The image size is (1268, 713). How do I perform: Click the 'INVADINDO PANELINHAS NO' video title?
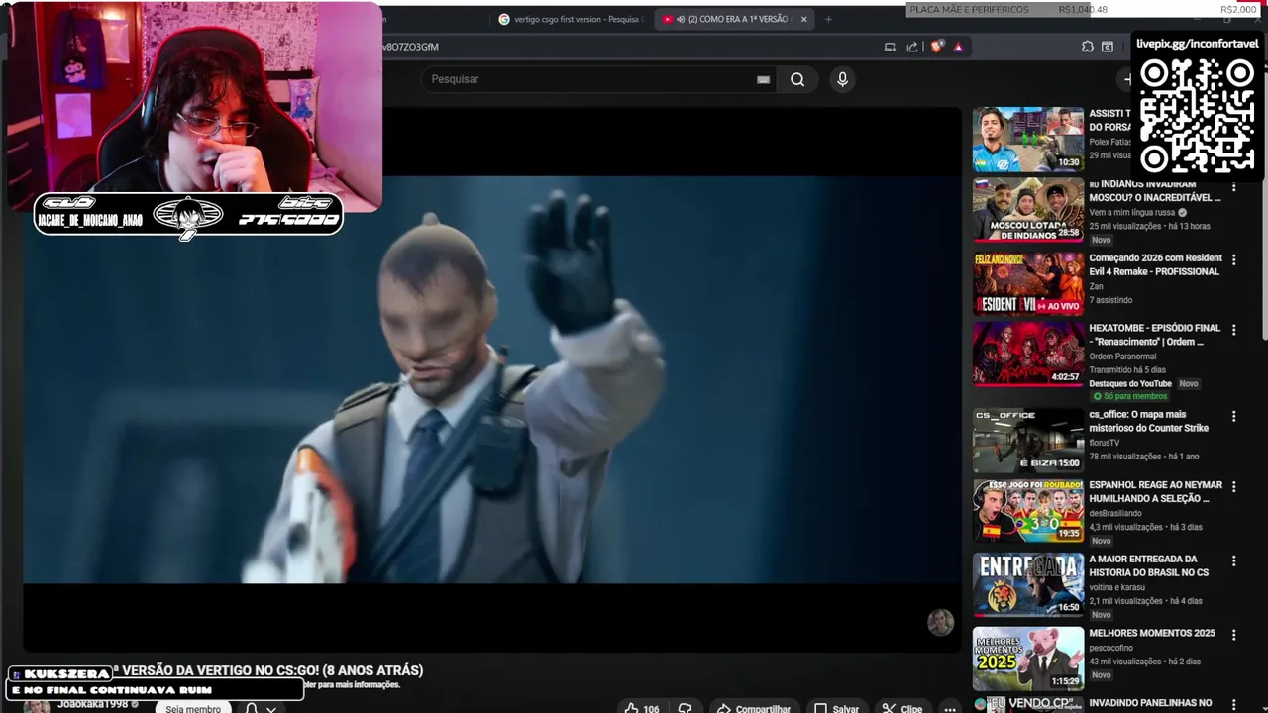(x=1150, y=703)
